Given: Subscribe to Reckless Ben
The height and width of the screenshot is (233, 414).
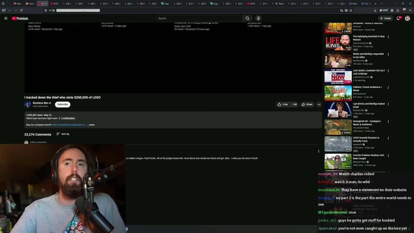Looking at the screenshot, I should [x=62, y=105].
